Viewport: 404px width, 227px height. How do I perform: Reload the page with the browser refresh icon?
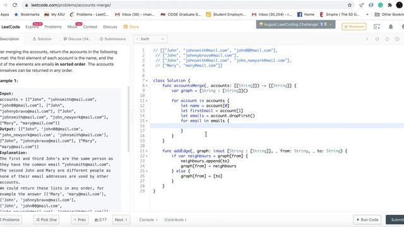click(x=15, y=5)
